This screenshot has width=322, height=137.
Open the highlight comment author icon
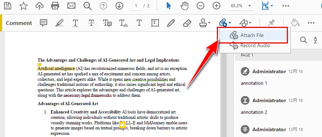(x=245, y=71)
